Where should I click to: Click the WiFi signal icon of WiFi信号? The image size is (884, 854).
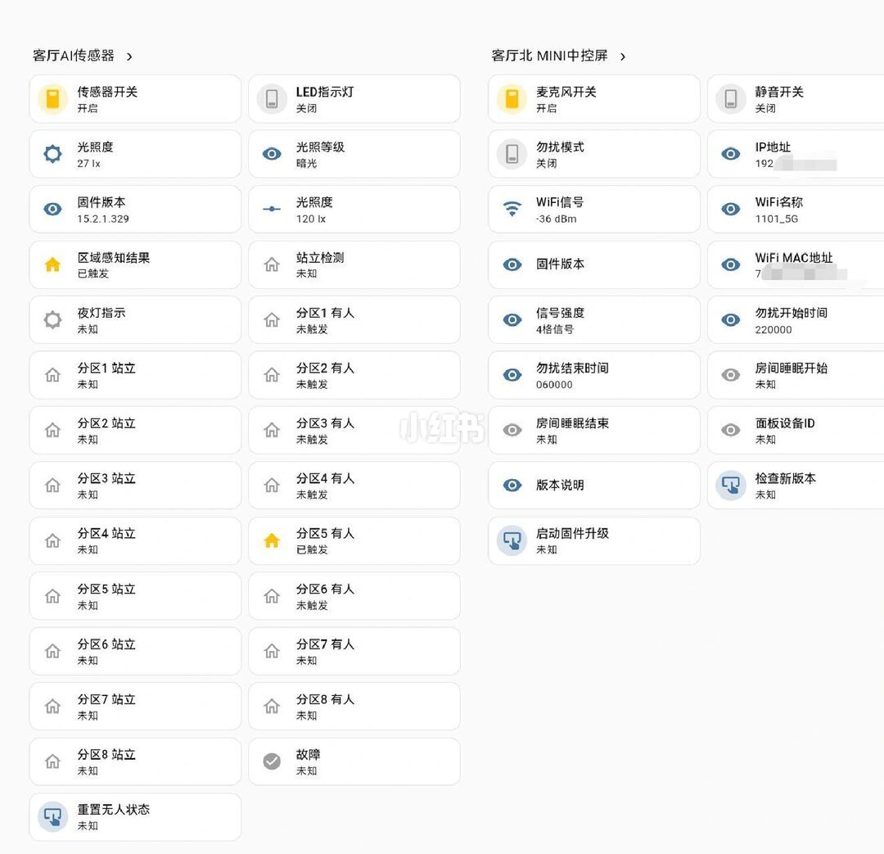(512, 210)
